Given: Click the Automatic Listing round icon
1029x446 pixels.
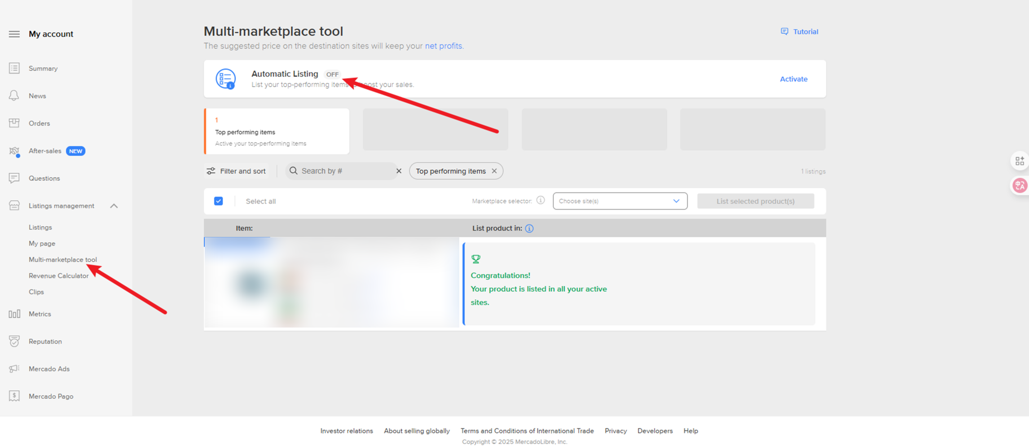Looking at the screenshot, I should click(225, 79).
